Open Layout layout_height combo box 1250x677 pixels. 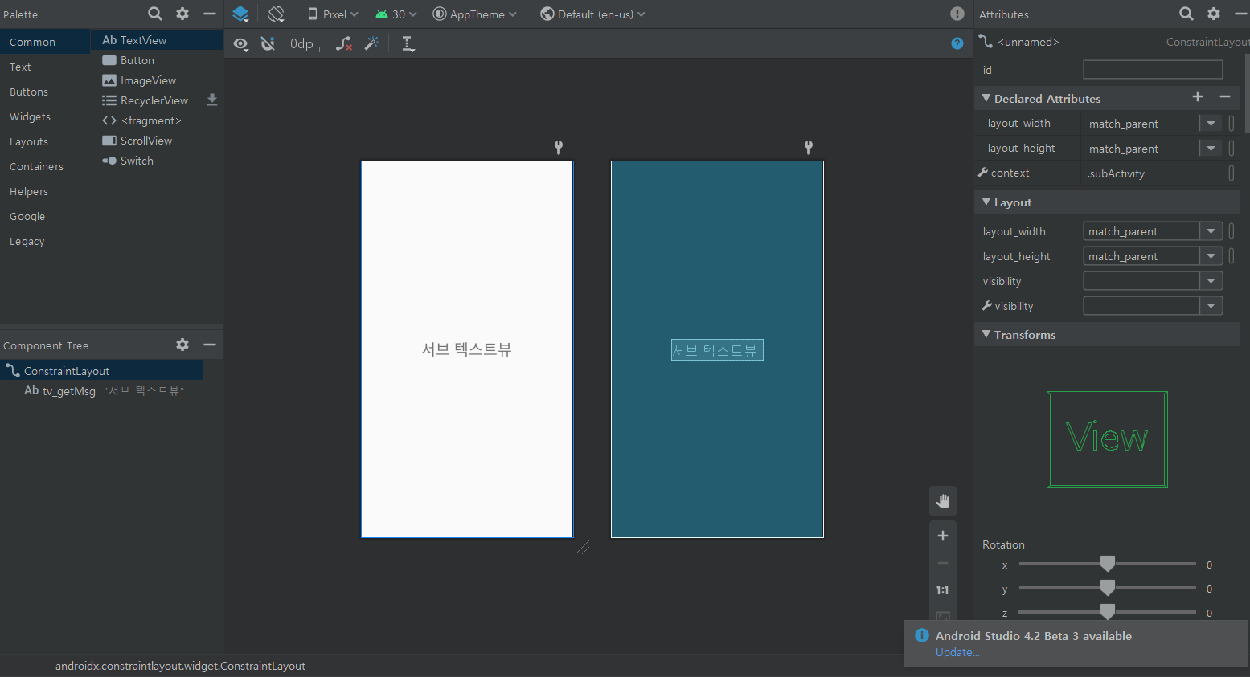[x=1153, y=256]
